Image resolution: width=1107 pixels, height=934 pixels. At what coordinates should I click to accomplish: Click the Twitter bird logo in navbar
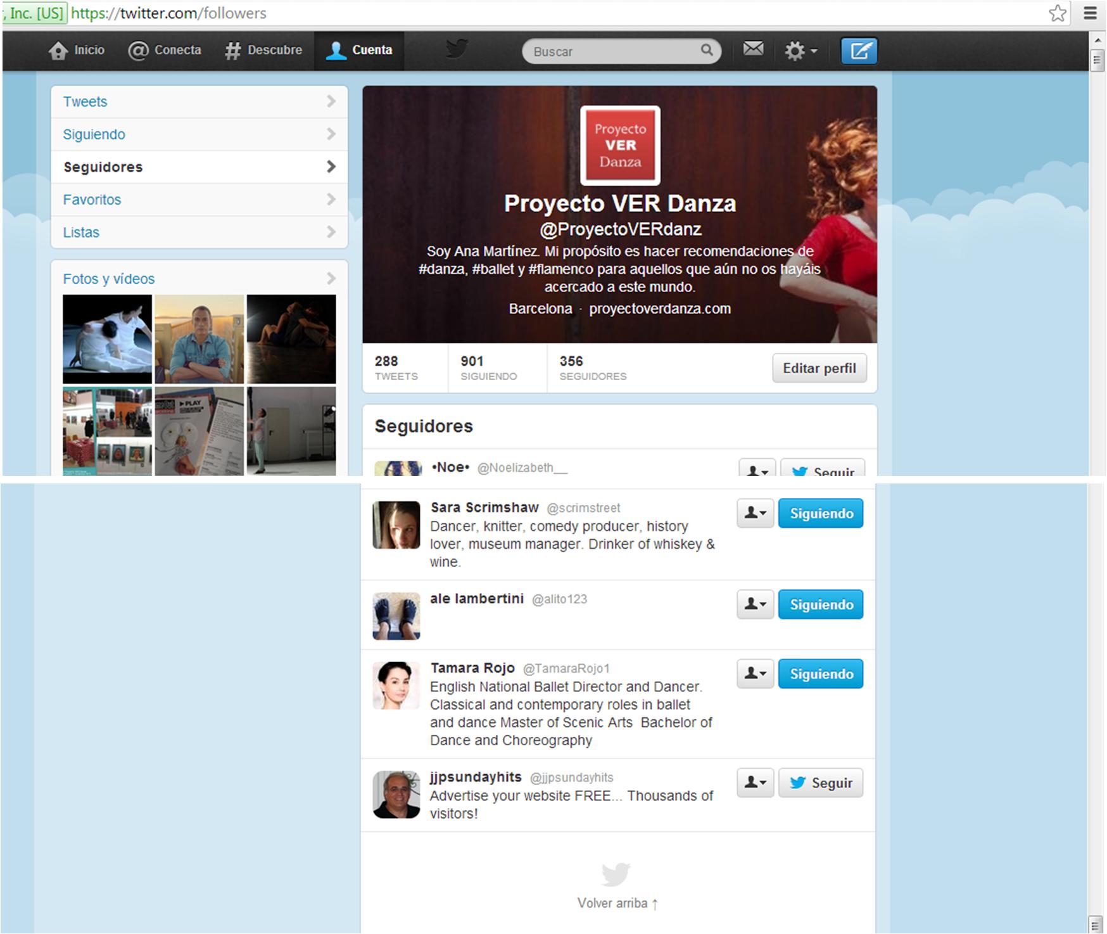tap(457, 49)
